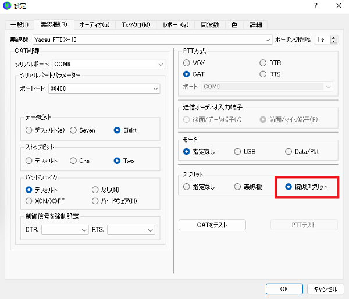Select the VOX PTT method
This screenshot has width=349, height=299.
187,63
